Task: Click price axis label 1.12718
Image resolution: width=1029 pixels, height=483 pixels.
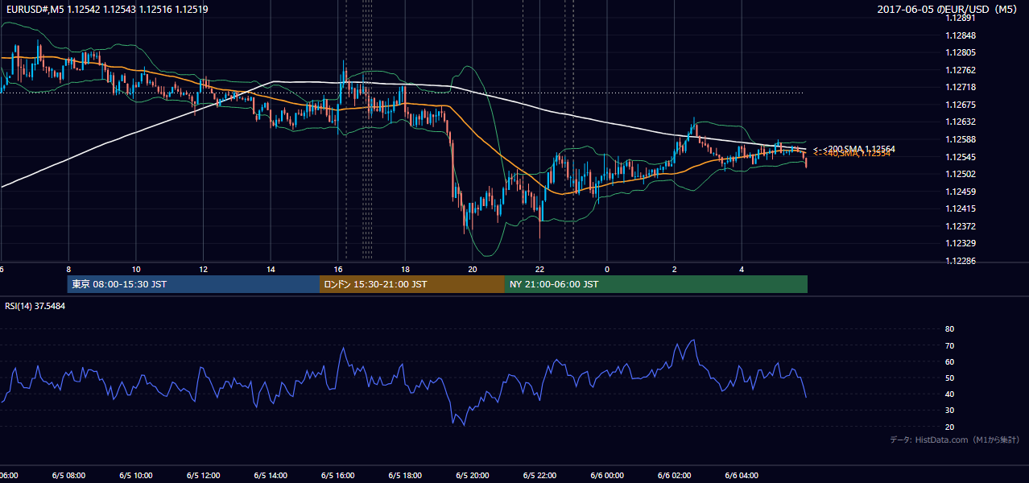Action: (961, 87)
